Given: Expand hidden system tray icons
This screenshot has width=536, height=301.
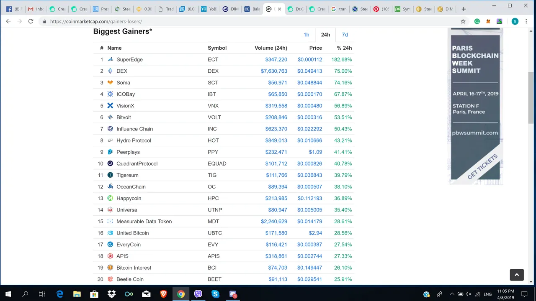Looking at the screenshot, I should click(x=451, y=294).
